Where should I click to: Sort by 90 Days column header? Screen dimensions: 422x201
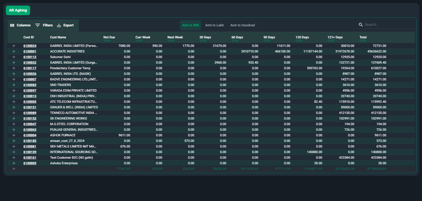pyautogui.click(x=269, y=37)
